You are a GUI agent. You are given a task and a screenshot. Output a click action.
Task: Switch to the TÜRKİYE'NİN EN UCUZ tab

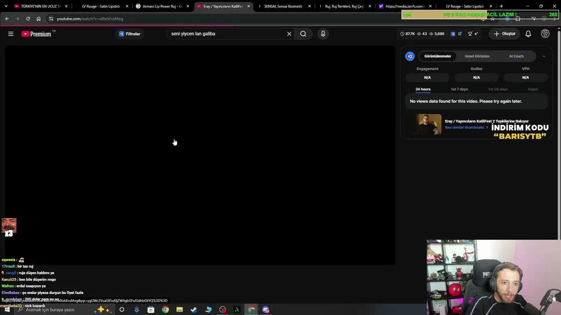tap(40, 6)
